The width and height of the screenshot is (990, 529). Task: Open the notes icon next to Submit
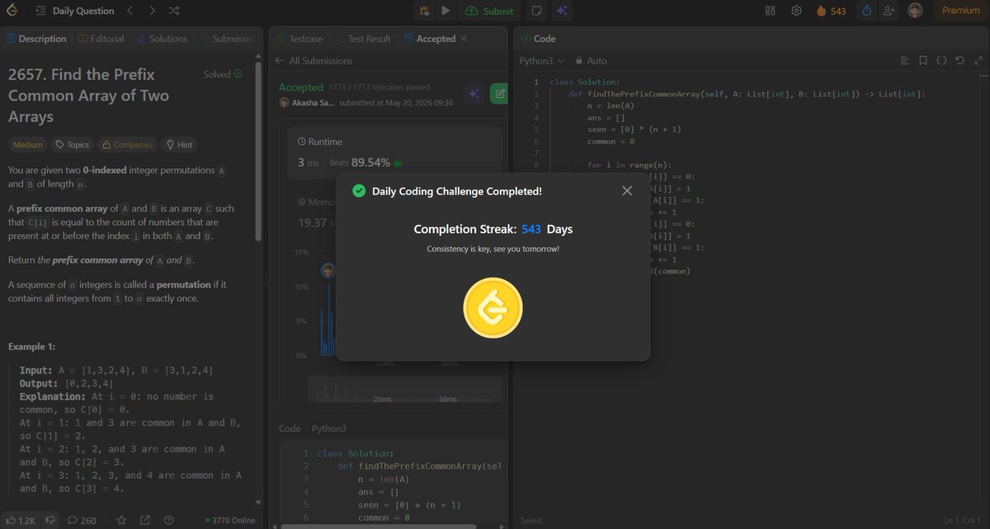pyautogui.click(x=537, y=11)
